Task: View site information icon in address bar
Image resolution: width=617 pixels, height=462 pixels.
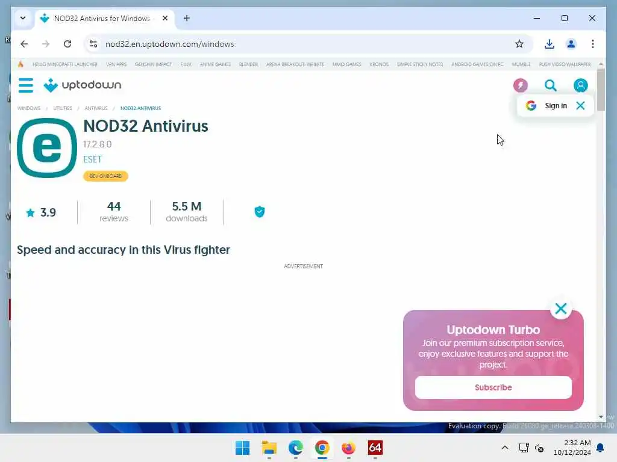Action: click(93, 44)
